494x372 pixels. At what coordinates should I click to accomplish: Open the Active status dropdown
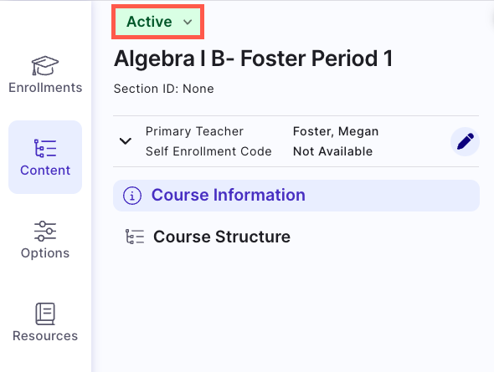(x=158, y=22)
